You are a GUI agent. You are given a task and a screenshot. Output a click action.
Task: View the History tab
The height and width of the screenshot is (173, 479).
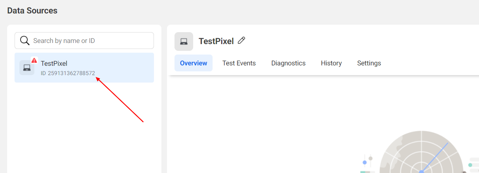click(331, 63)
